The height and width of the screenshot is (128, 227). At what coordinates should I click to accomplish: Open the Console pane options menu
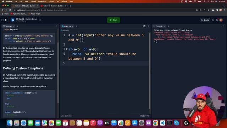pos(224,26)
